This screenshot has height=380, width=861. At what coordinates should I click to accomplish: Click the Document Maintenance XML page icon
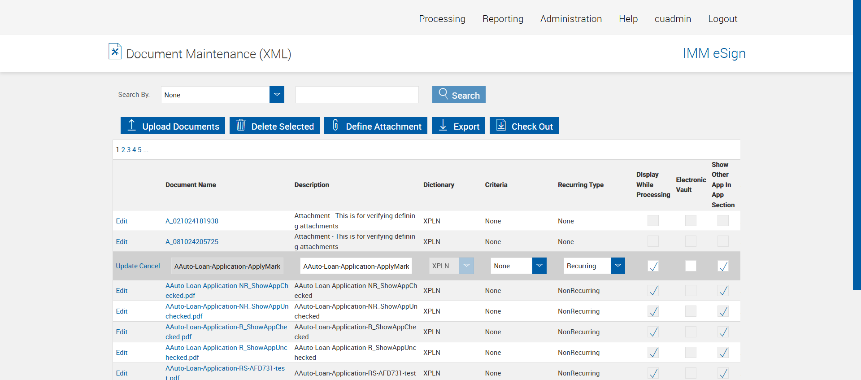tap(115, 52)
